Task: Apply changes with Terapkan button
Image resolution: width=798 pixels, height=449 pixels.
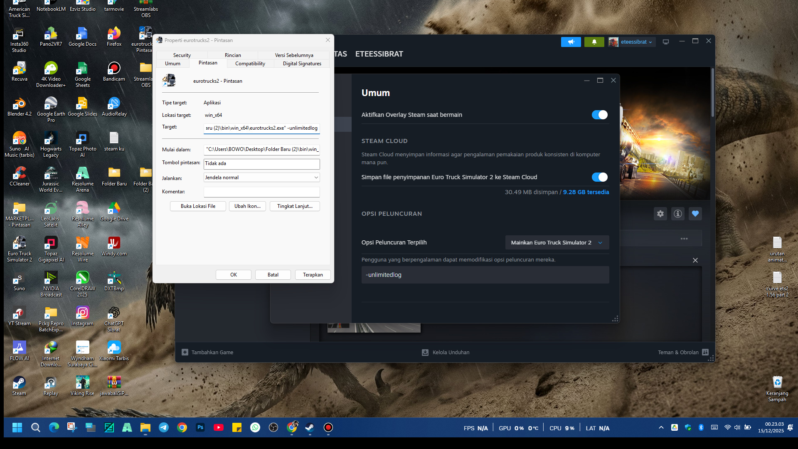Action: tap(313, 275)
